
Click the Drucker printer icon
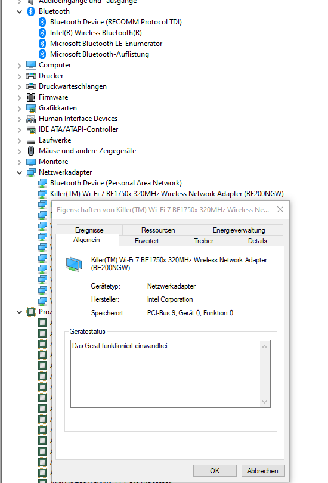click(31, 76)
